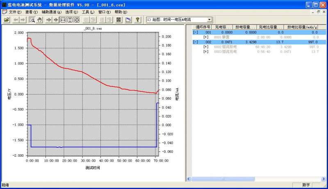Click the fit all axes icon

(x=77, y=20)
